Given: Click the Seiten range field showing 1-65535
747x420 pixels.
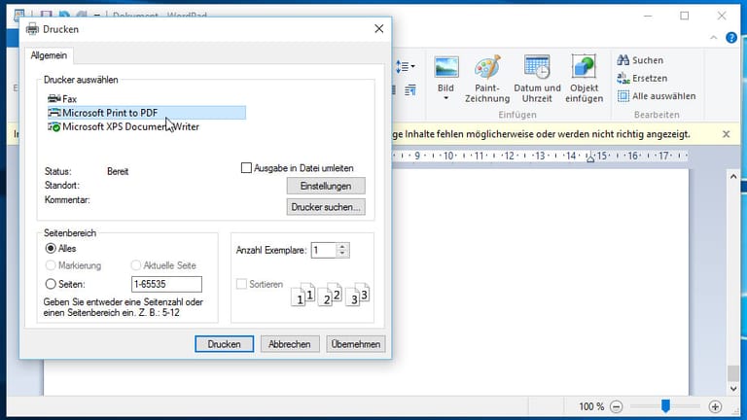Looking at the screenshot, I should coord(166,284).
